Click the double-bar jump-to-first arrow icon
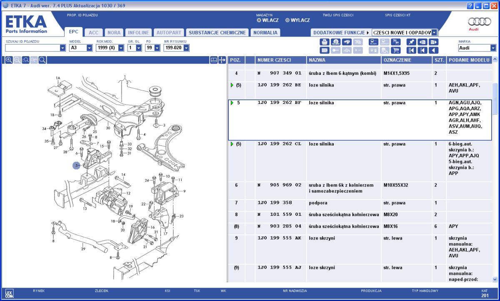500x301 pixels. pyautogui.click(x=411, y=50)
